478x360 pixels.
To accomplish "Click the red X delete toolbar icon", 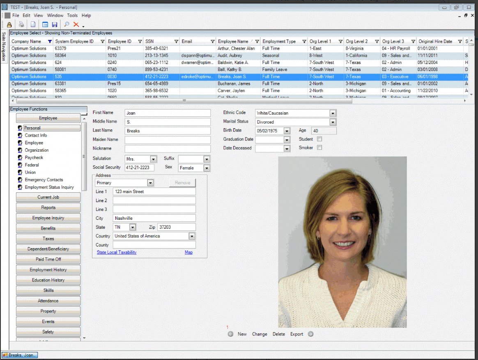I will 76,25.
